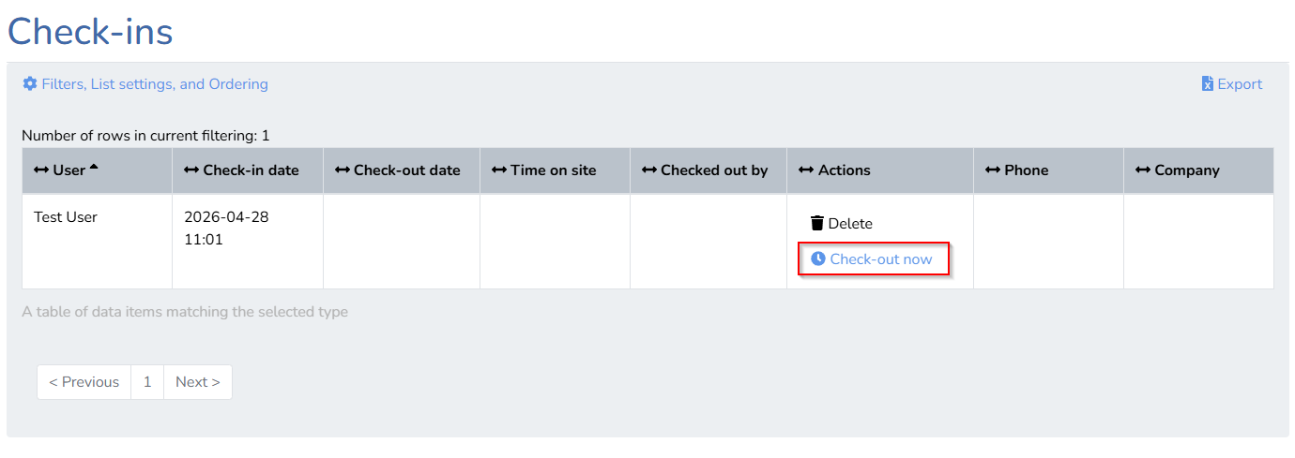This screenshot has height=458, width=1295.
Task: Open page 1 in pagination
Action: [147, 382]
